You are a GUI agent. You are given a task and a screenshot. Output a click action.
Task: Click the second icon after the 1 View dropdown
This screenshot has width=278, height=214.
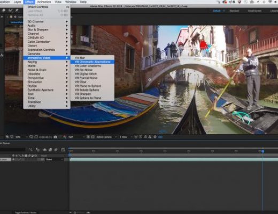(x=141, y=137)
